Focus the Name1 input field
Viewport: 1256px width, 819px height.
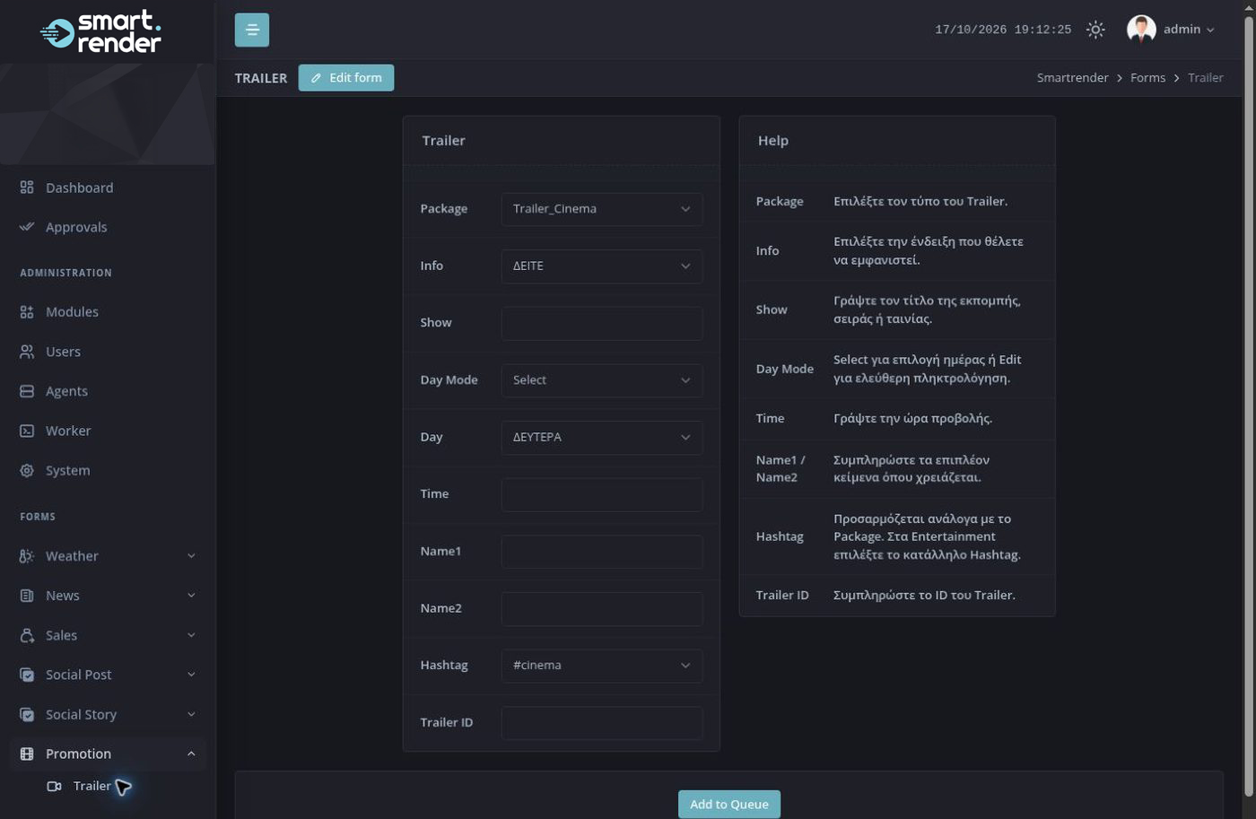pyautogui.click(x=602, y=552)
